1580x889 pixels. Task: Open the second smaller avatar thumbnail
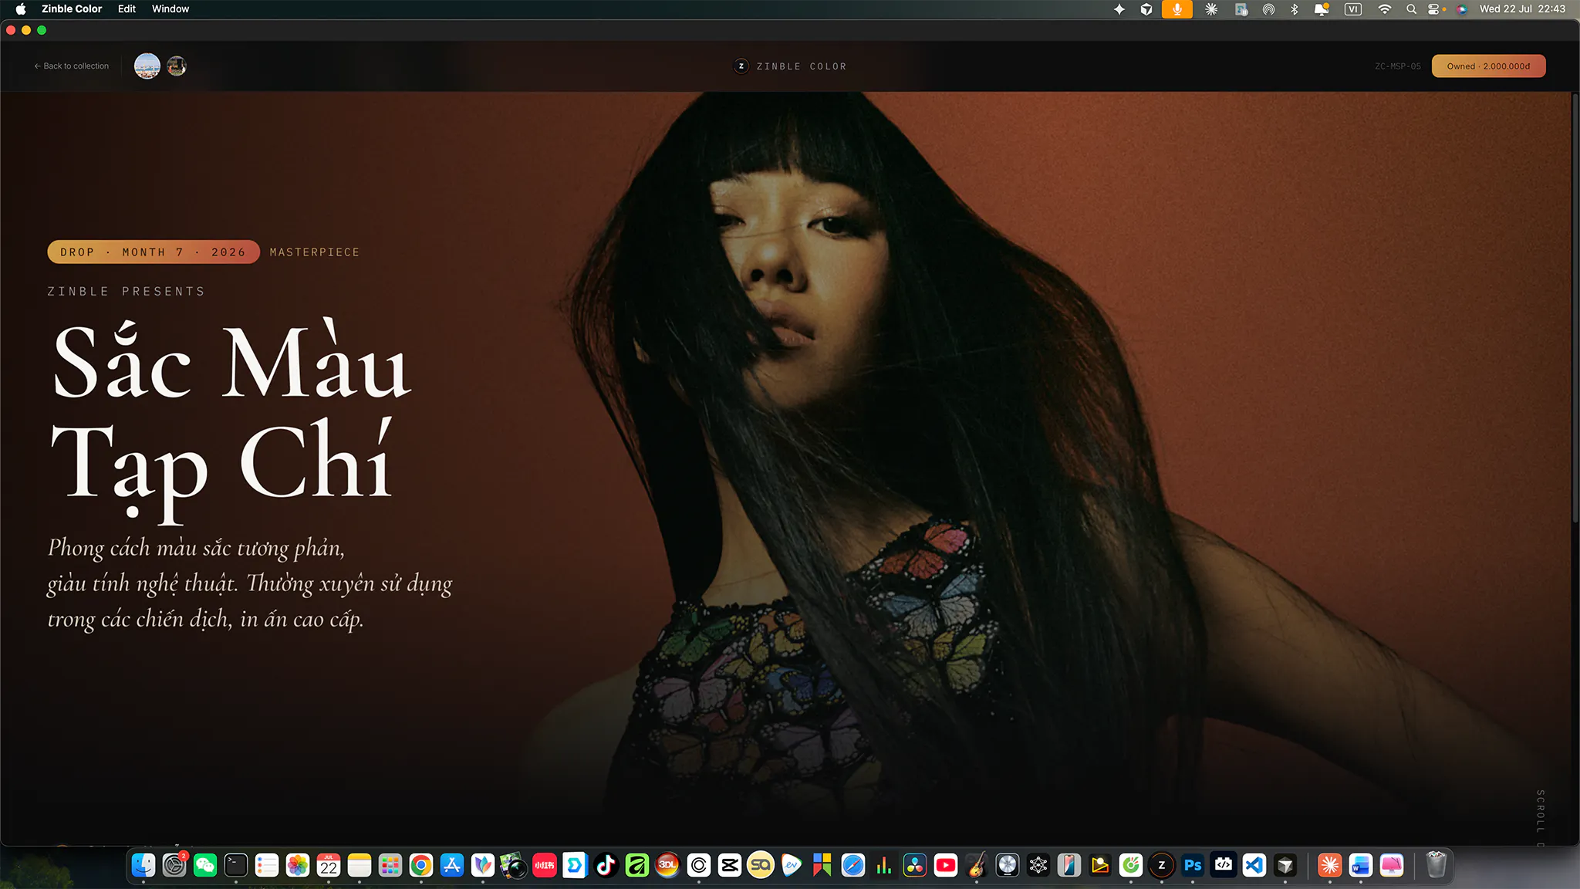[x=177, y=66]
